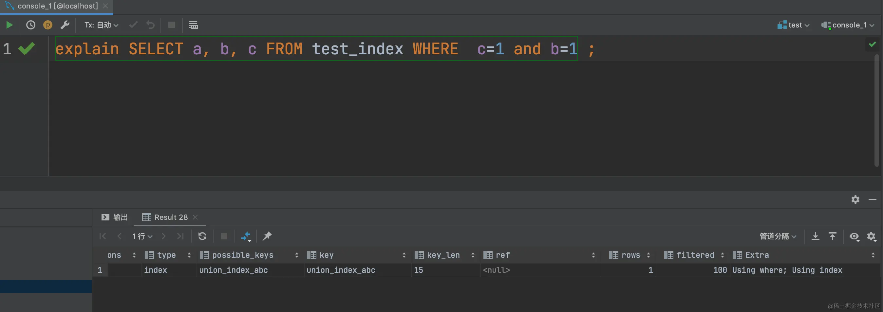Open query history clock icon
The height and width of the screenshot is (312, 883).
pyautogui.click(x=31, y=25)
